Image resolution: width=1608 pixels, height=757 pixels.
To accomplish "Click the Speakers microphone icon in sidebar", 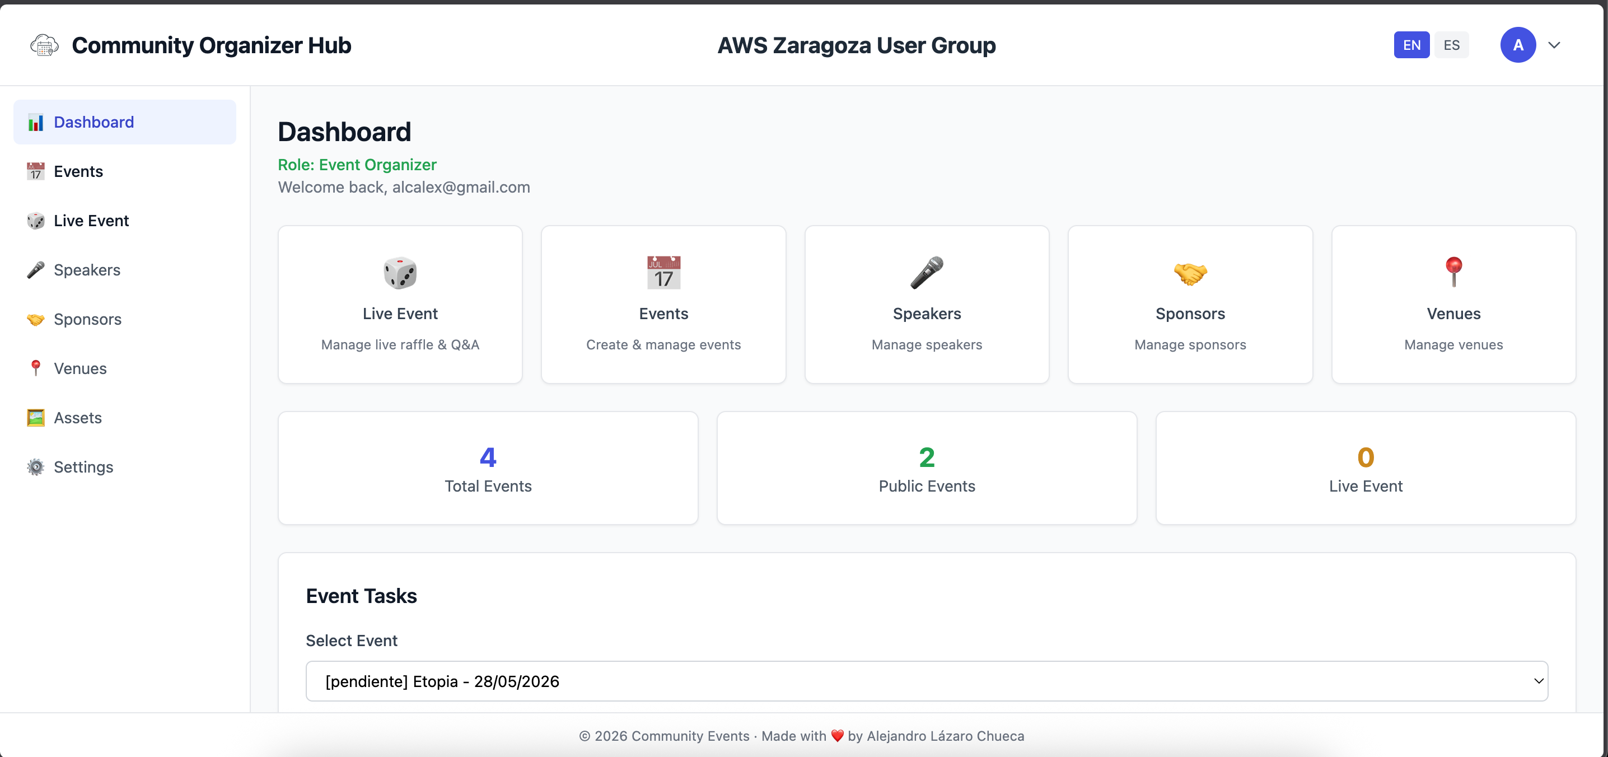I will (36, 270).
